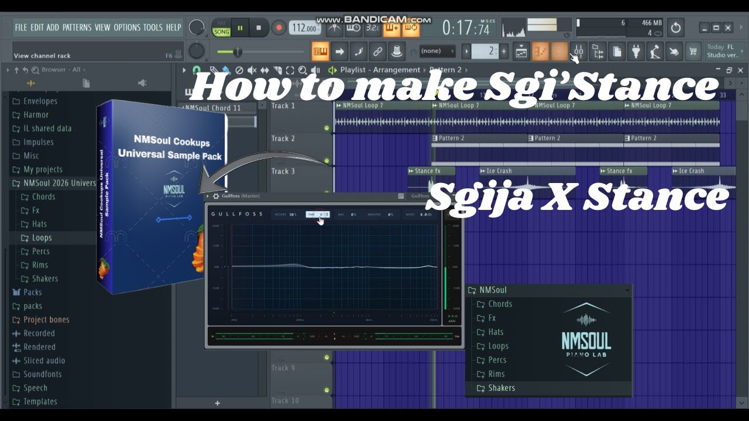
Task: Open the mixer view icon
Action: (x=578, y=51)
